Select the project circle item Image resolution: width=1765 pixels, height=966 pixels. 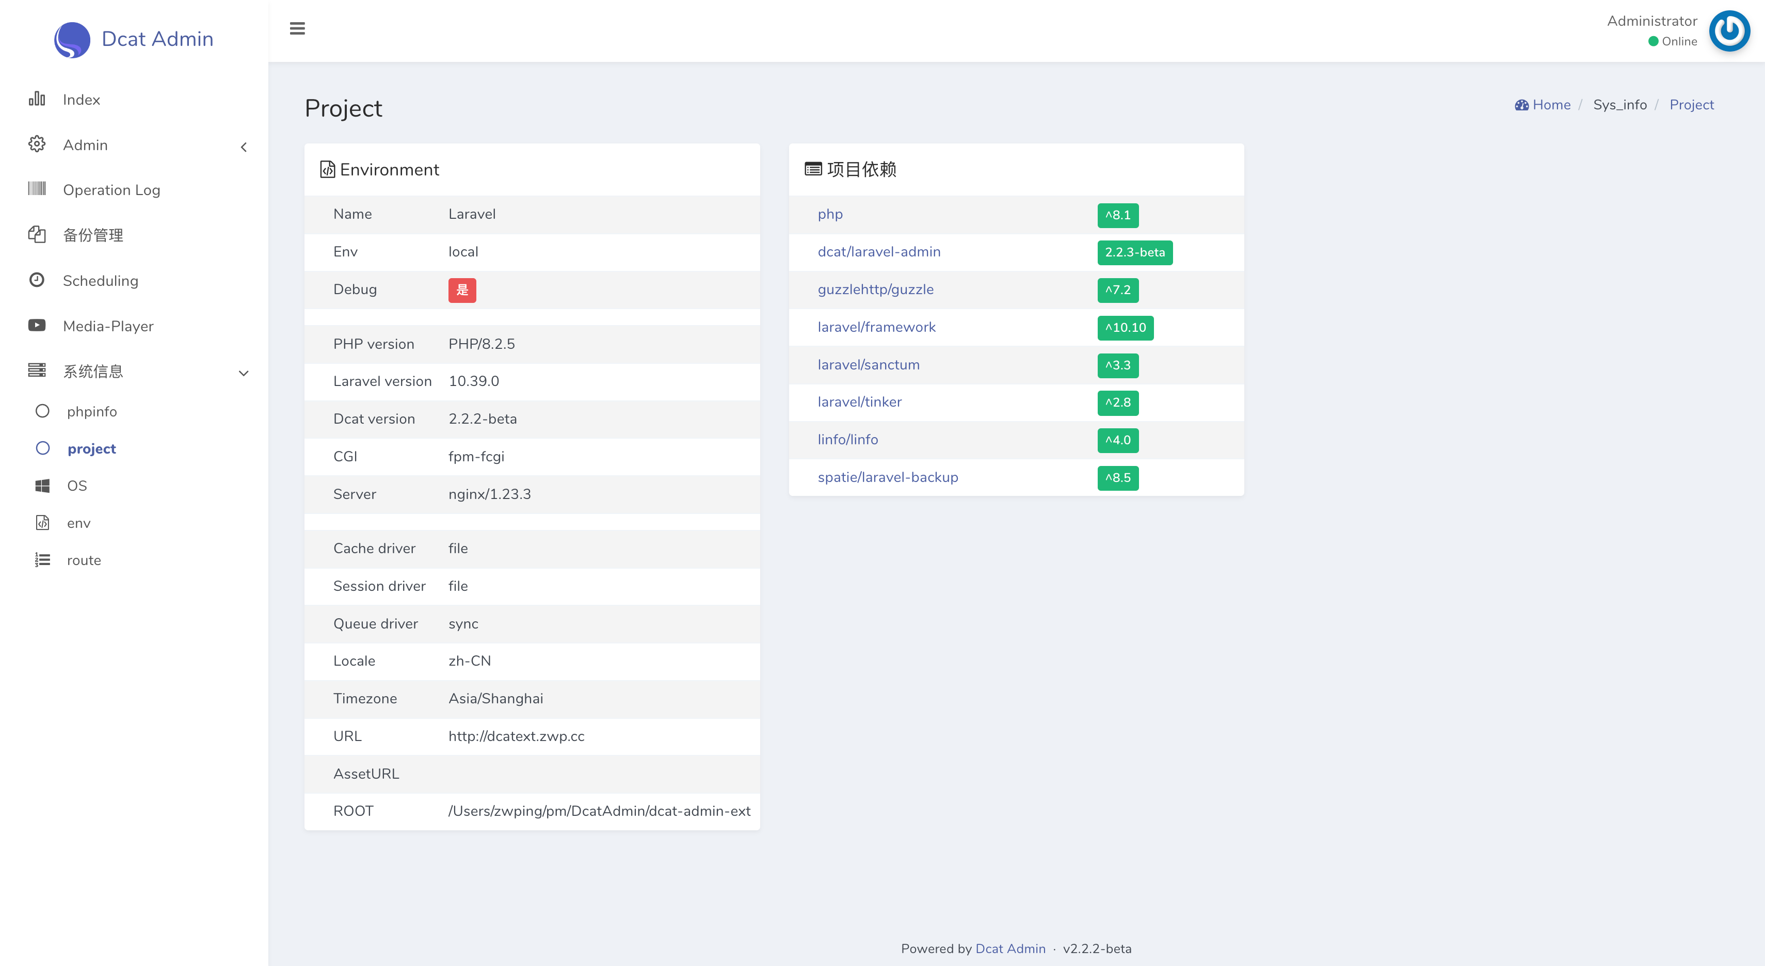(42, 448)
